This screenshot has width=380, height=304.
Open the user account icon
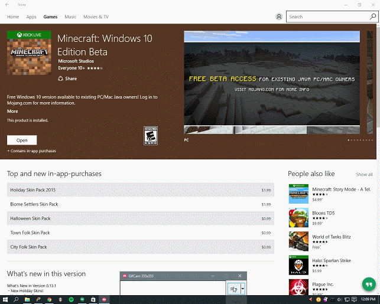[x=279, y=17]
